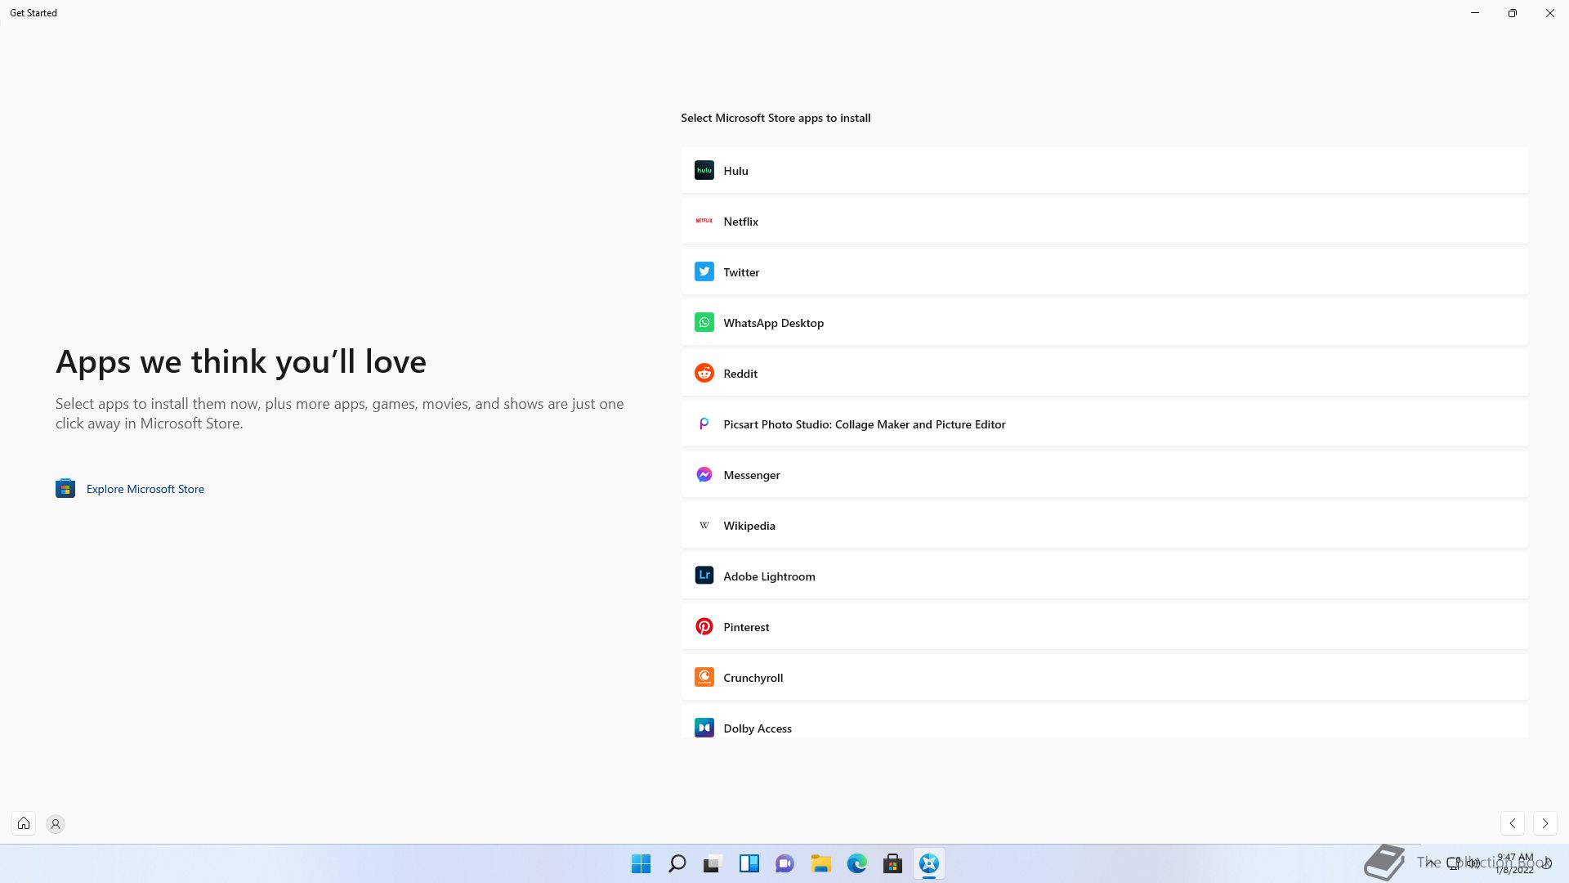Go to the Home page icon
Screen dimensions: 1569x883
click(24, 823)
